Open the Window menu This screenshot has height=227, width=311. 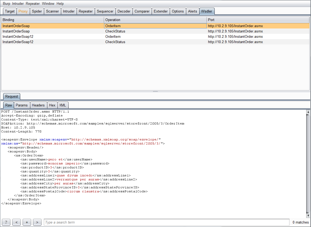coord(48,3)
